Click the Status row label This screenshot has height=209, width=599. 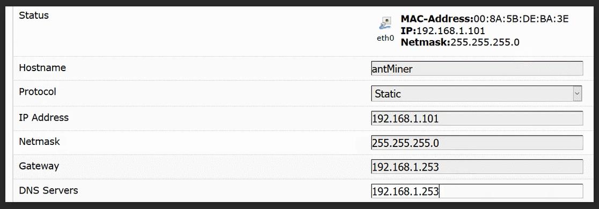[34, 16]
